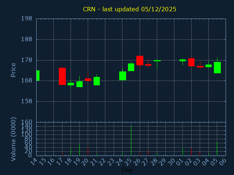Click the red candlestick on day 02
Image resolution: width=234 pixels, height=175 pixels.
pyautogui.click(x=191, y=62)
